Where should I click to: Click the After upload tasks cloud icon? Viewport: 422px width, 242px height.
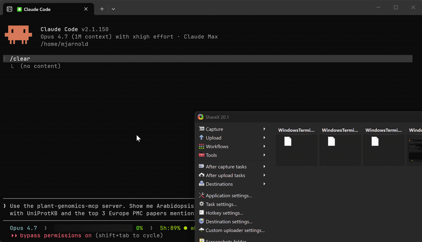coord(201,175)
